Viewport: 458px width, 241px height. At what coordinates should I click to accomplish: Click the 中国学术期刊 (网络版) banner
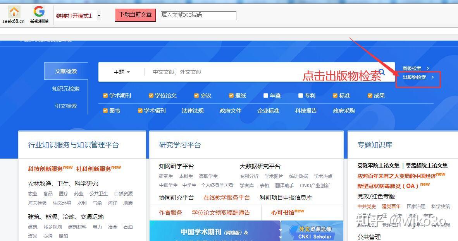pyautogui.click(x=215, y=231)
